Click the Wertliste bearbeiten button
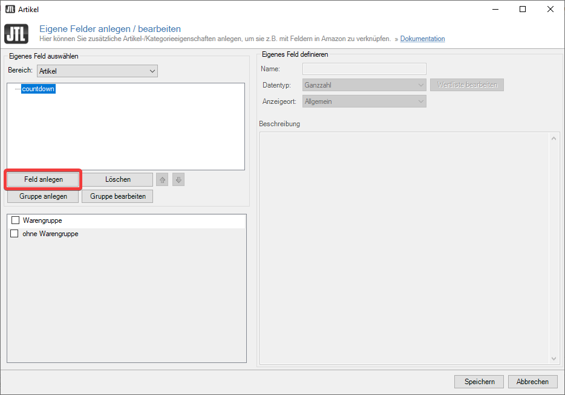 click(x=467, y=85)
